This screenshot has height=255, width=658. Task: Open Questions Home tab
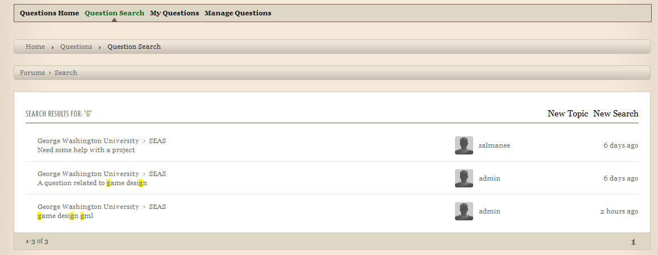(x=49, y=13)
